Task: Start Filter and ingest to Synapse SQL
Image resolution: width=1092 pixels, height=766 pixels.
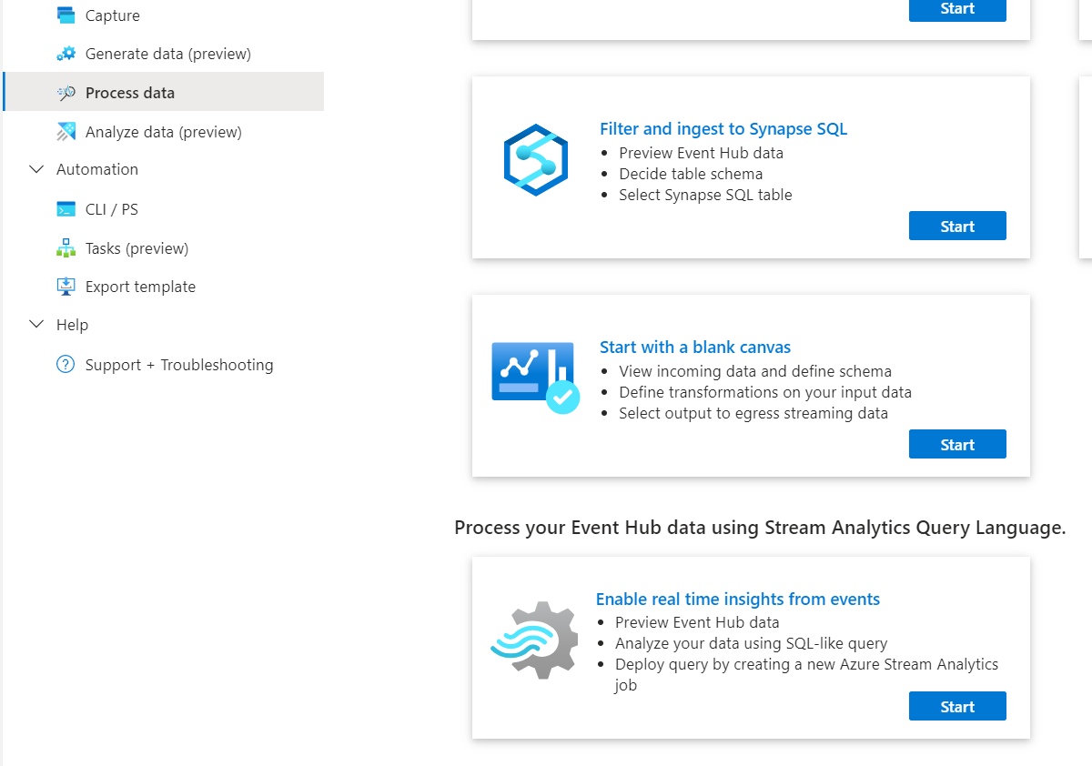Action: click(x=957, y=227)
